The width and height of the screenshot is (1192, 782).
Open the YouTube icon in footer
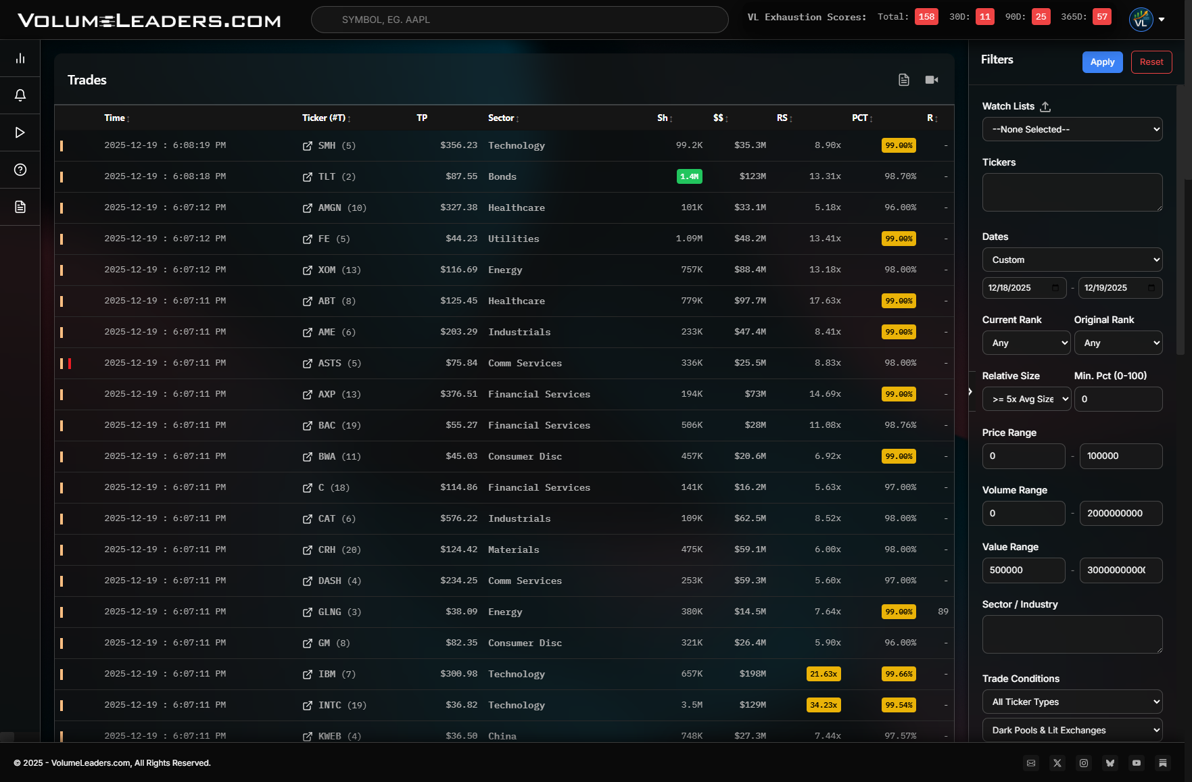1137,763
